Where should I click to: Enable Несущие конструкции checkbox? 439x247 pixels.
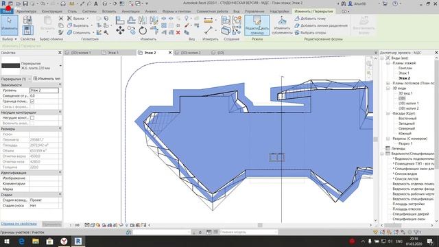point(32,118)
